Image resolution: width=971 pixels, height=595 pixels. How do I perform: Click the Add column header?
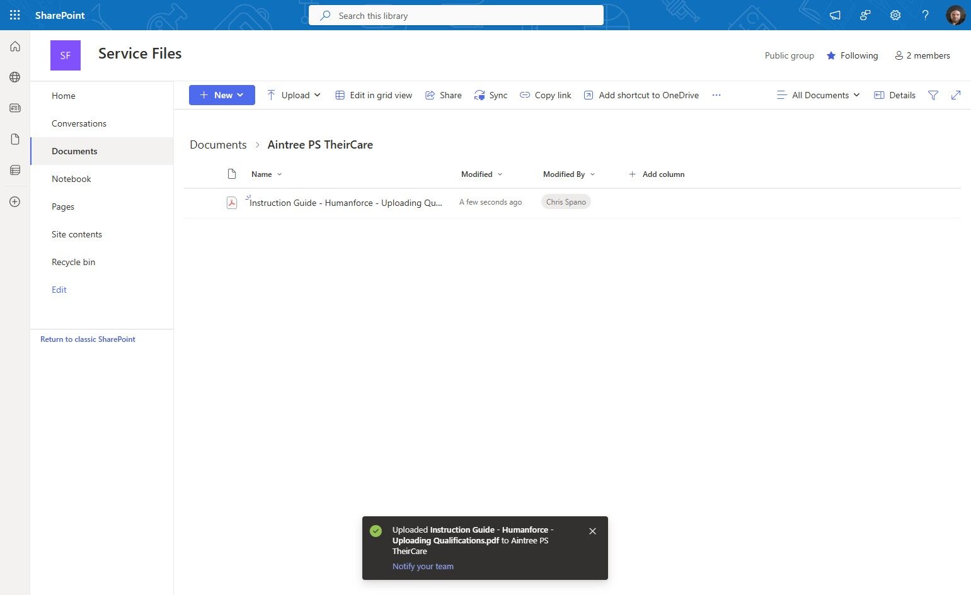(x=657, y=174)
